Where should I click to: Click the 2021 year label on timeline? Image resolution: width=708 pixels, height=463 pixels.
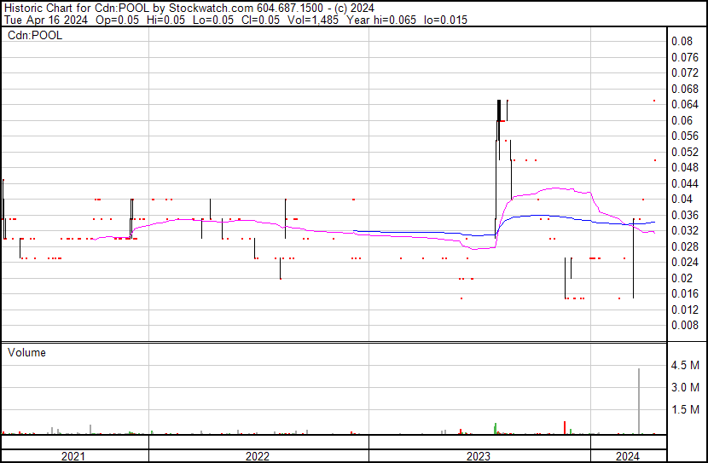pyautogui.click(x=73, y=456)
